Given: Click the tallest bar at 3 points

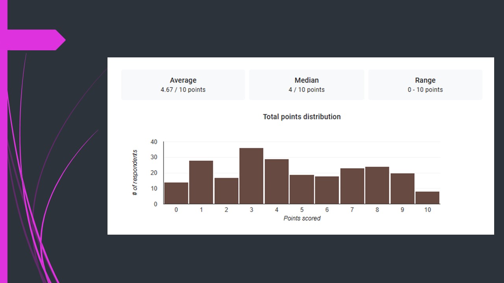Looking at the screenshot, I should (251, 176).
